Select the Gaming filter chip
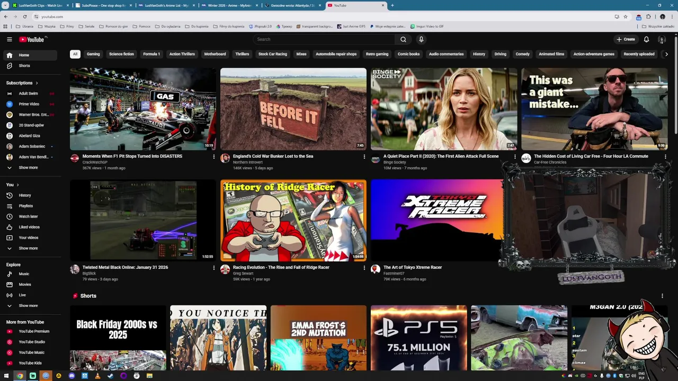The height and width of the screenshot is (381, 678). pyautogui.click(x=93, y=54)
